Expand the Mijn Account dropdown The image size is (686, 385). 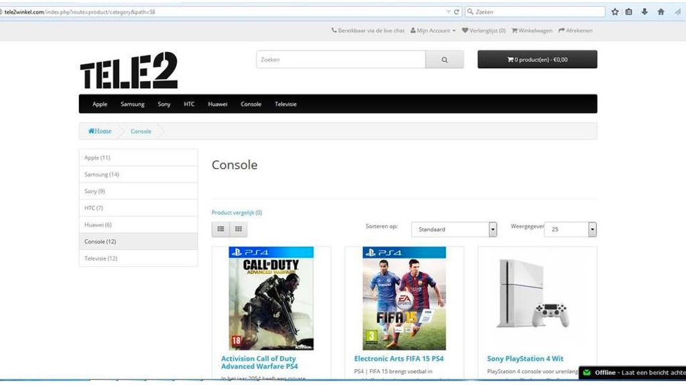[x=433, y=31]
